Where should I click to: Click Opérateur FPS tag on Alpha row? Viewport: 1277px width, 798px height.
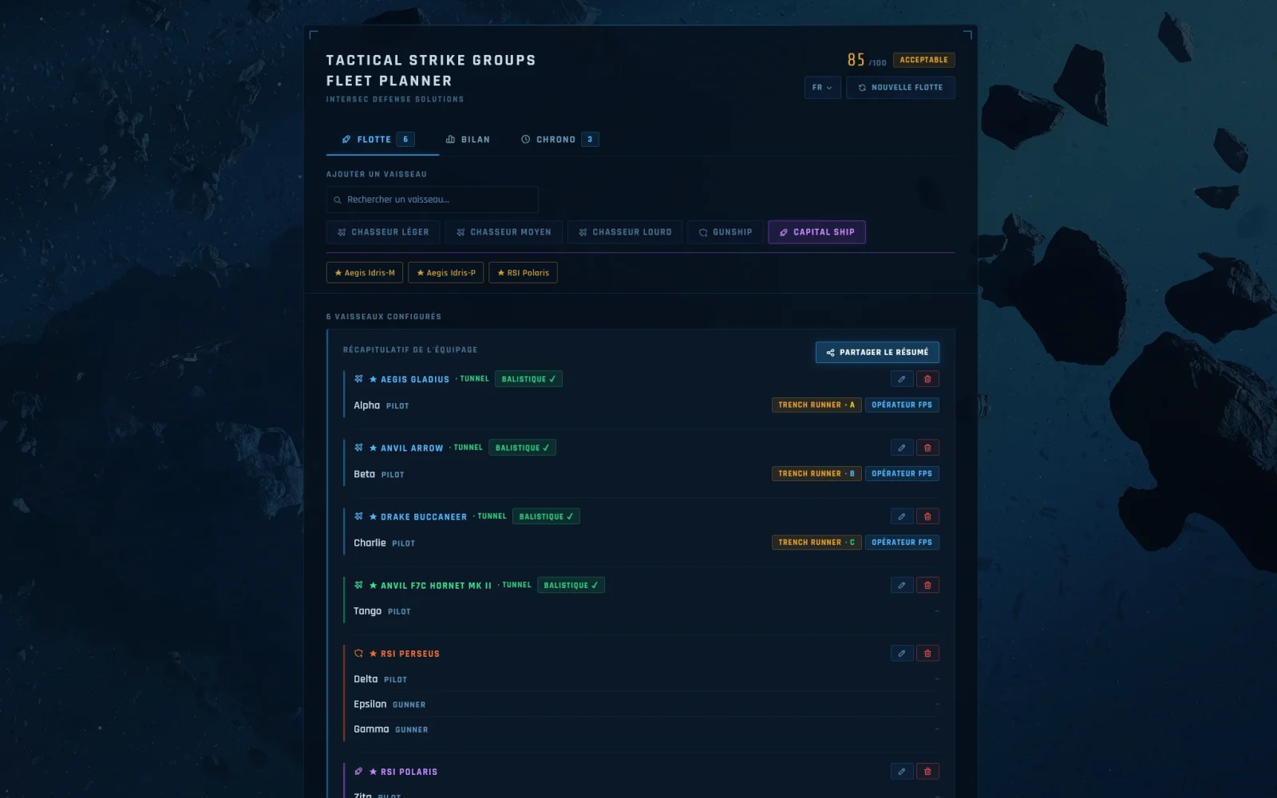[x=902, y=405]
